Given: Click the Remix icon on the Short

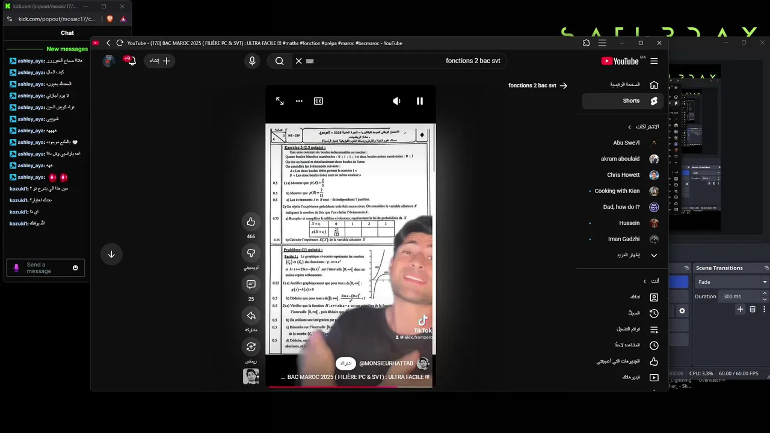Looking at the screenshot, I should pyautogui.click(x=251, y=347).
